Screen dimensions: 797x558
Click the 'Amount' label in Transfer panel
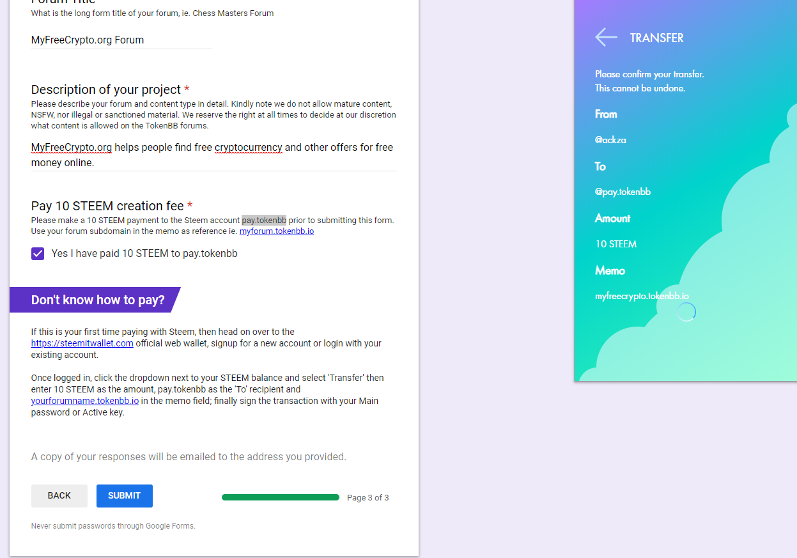(612, 218)
